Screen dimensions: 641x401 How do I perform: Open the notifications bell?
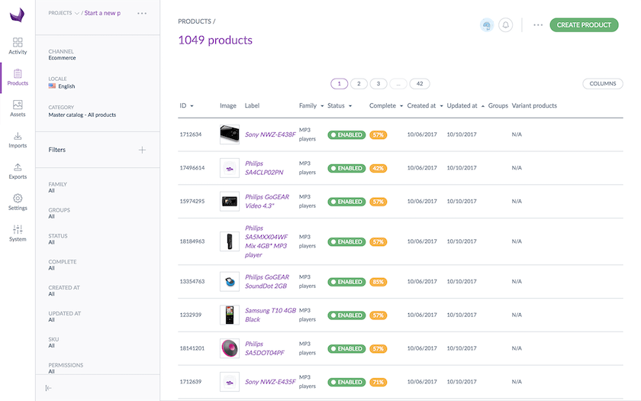coord(506,25)
